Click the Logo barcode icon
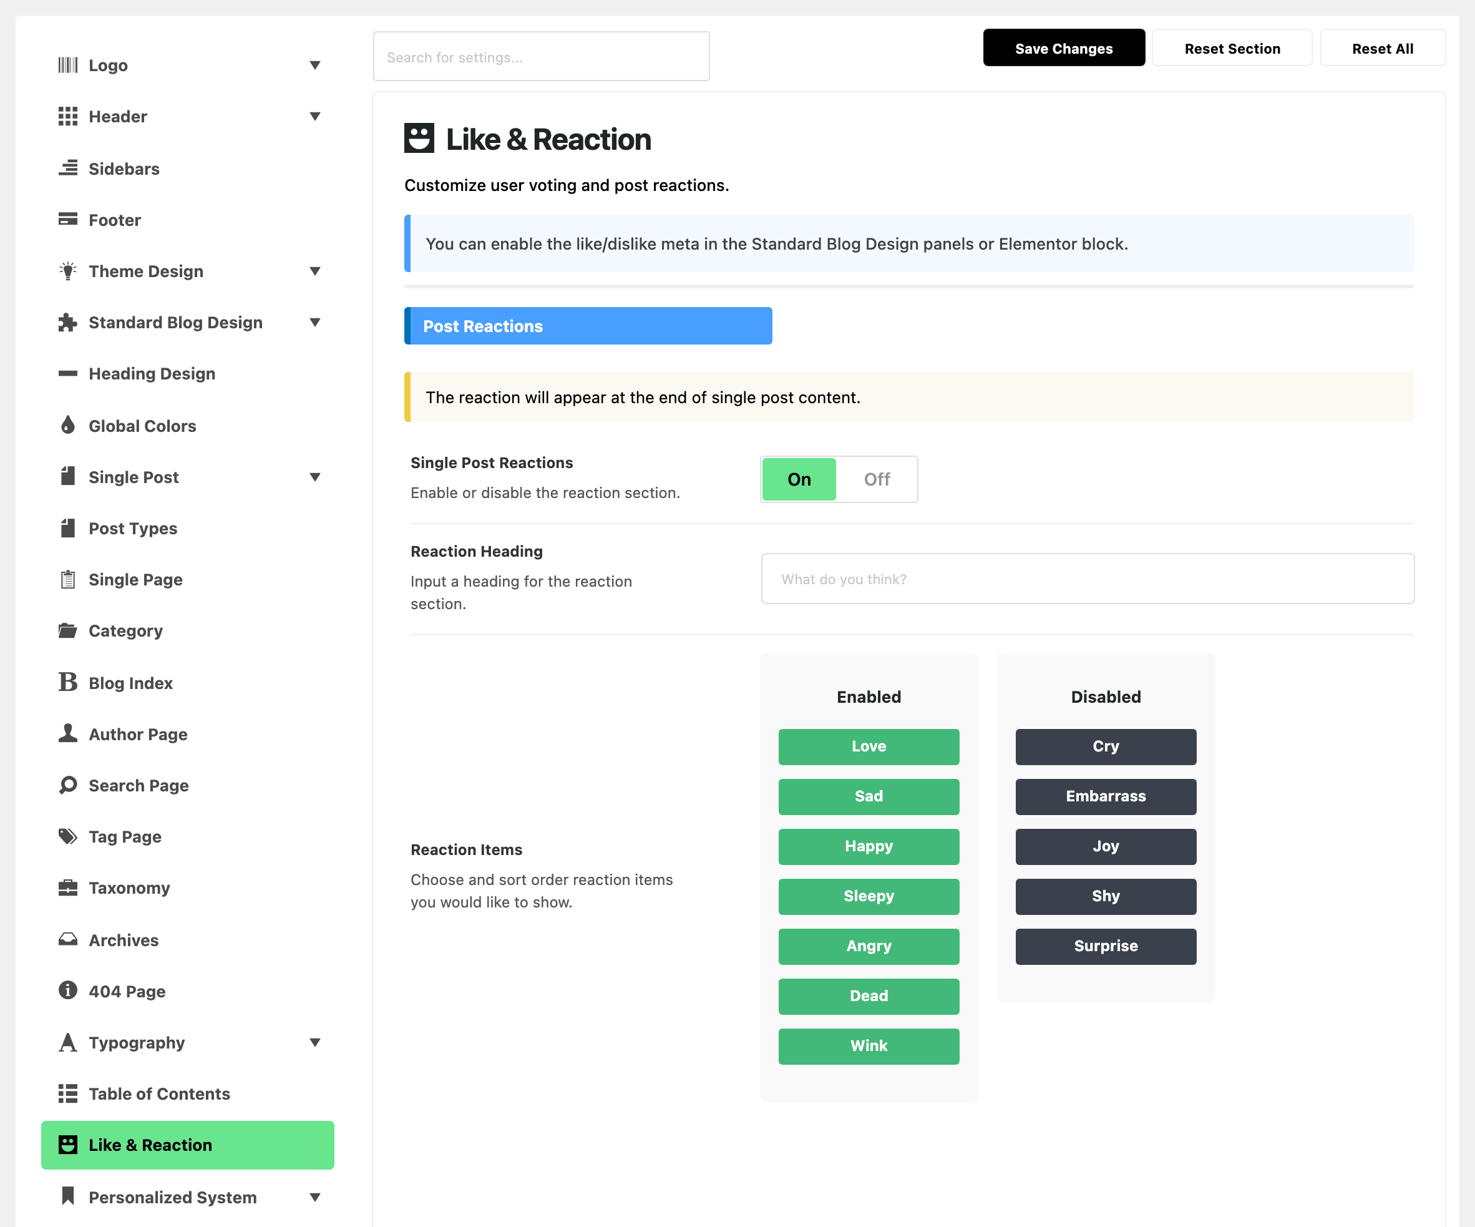This screenshot has width=1475, height=1227. click(67, 66)
